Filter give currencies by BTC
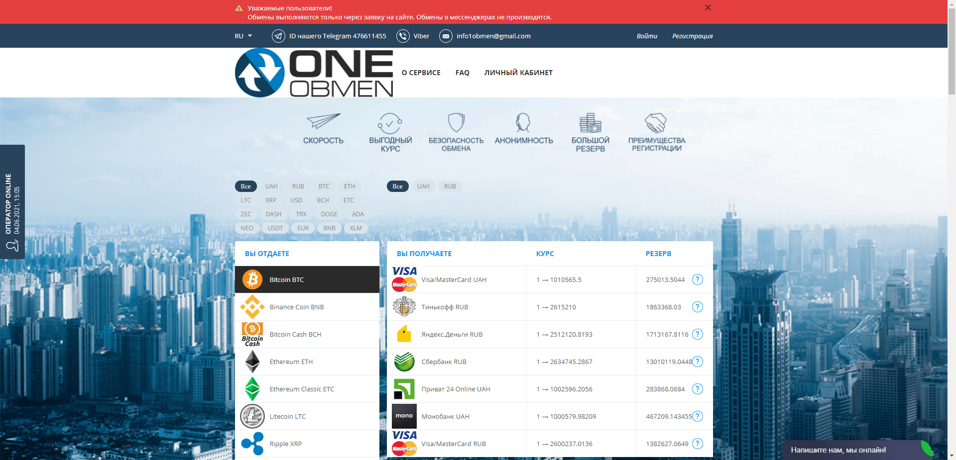 (324, 186)
